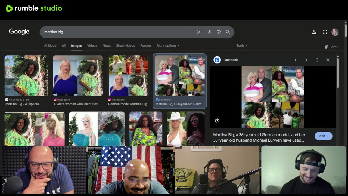
Task: Open 'German model Martina Big' Instagram link
Action: 129,104
